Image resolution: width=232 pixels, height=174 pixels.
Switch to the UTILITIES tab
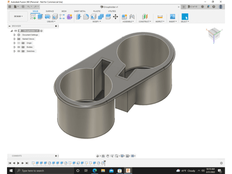click(112, 11)
